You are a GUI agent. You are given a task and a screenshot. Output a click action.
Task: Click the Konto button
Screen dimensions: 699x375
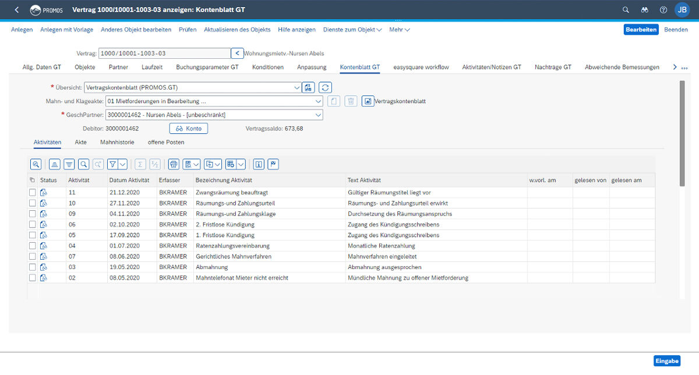click(188, 128)
